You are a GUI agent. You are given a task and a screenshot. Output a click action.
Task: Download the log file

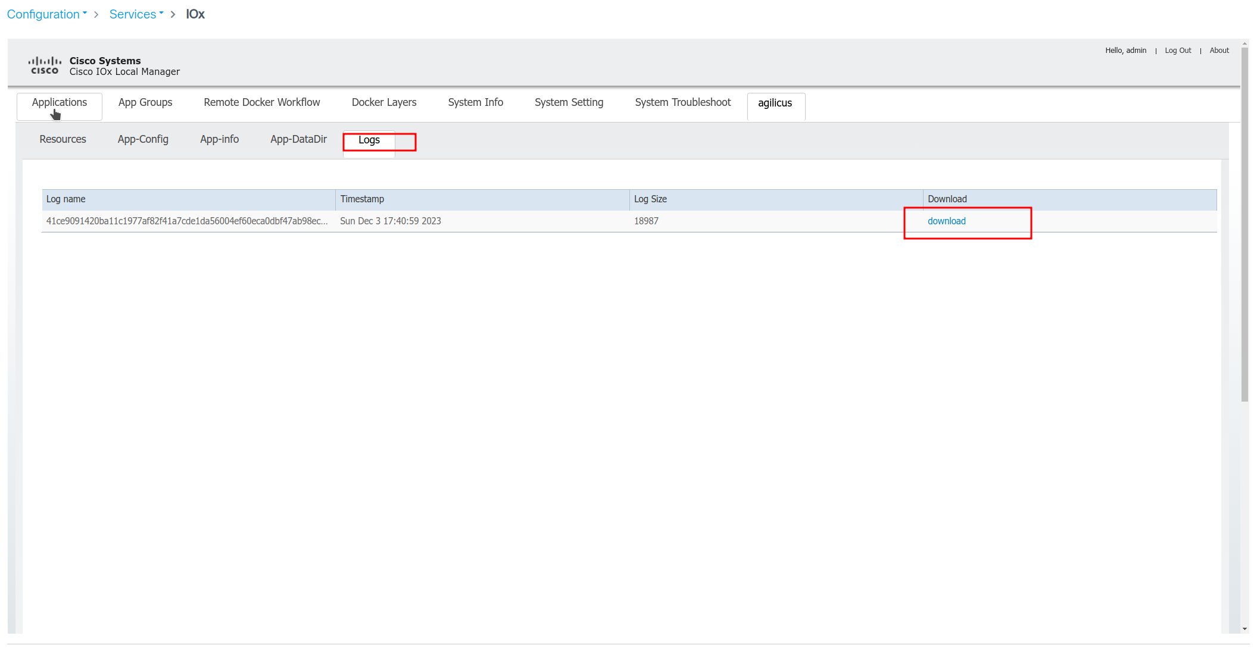tap(947, 221)
